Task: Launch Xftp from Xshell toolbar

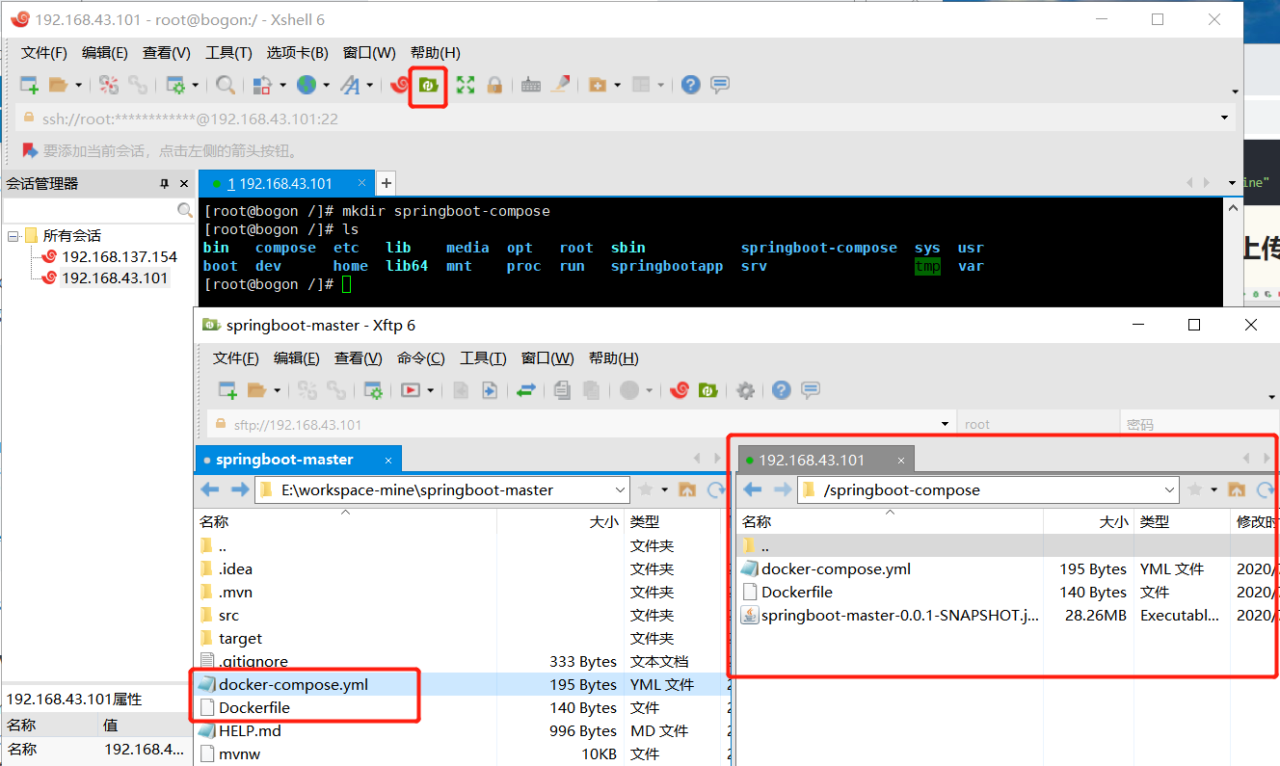Action: click(428, 86)
